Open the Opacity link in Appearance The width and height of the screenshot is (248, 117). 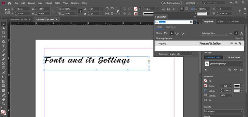click(x=212, y=95)
